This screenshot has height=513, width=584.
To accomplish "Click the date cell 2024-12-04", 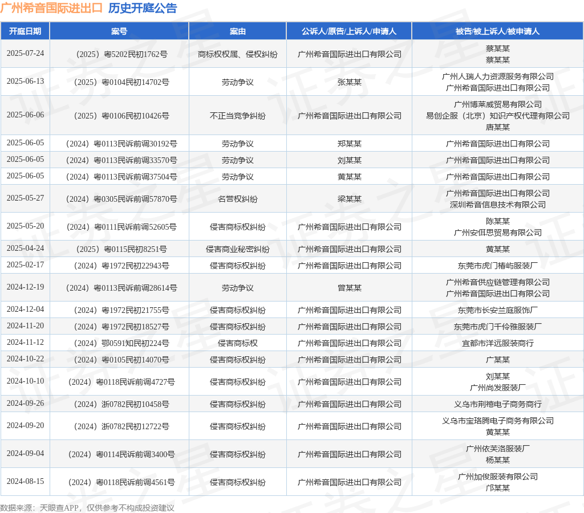I will coord(25,309).
